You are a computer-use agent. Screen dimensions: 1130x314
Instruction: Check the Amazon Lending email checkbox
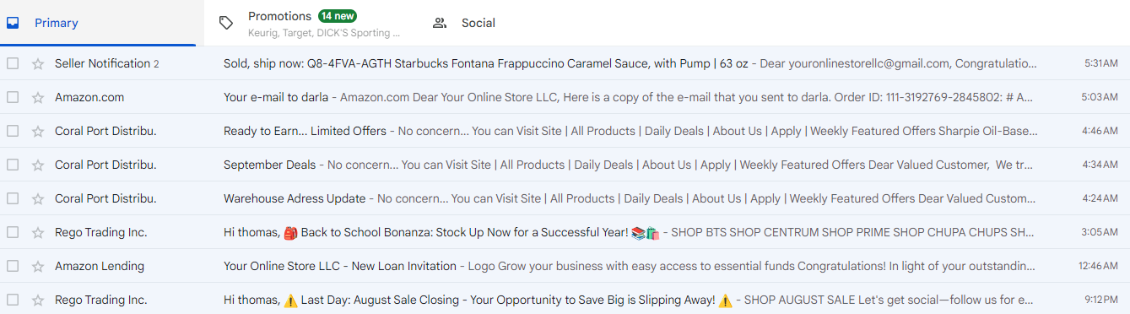click(x=13, y=266)
